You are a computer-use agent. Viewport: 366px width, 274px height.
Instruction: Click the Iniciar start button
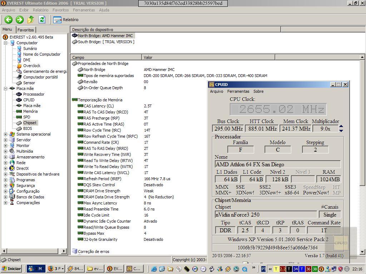pos(12,269)
